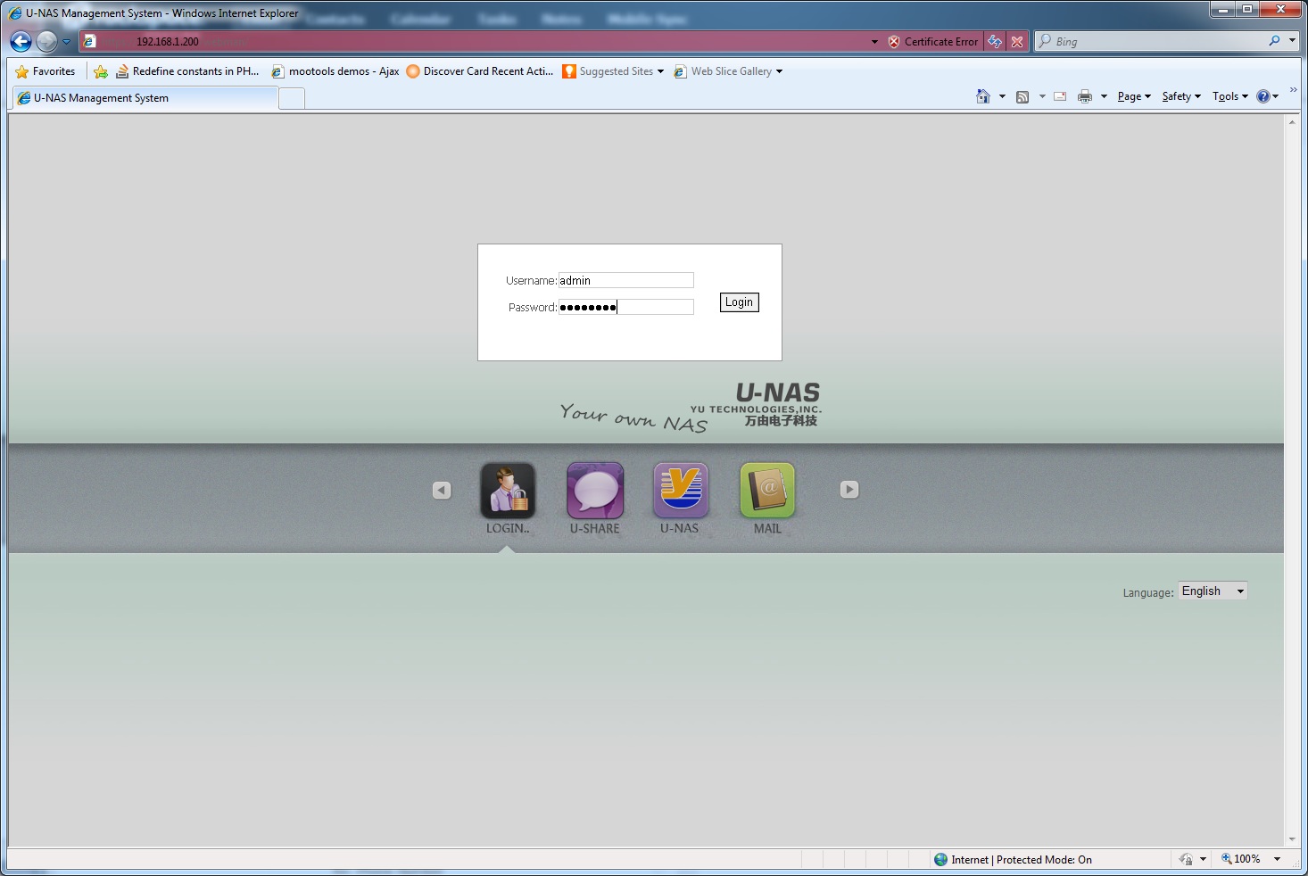1308x876 pixels.
Task: Expand the search provider dropdown arrow
Action: coord(1292,41)
